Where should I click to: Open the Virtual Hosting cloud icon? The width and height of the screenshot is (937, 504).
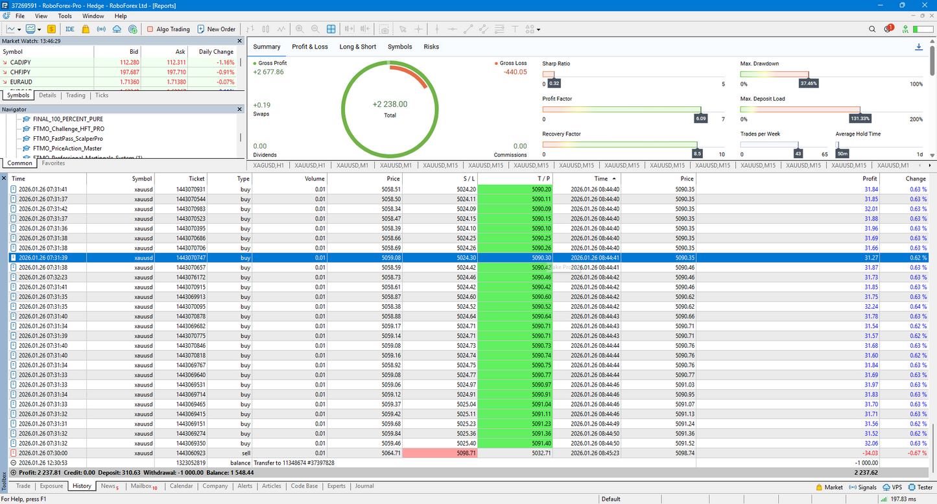point(117,29)
